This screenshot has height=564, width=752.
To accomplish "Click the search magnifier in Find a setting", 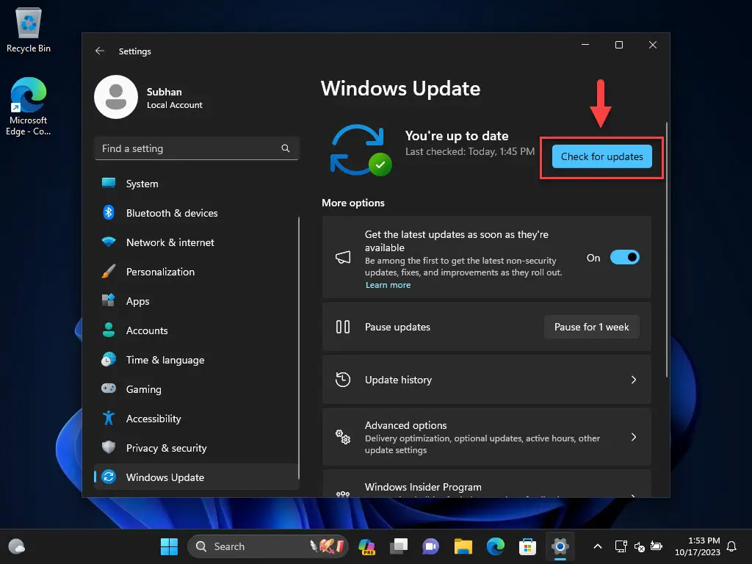I will click(286, 148).
